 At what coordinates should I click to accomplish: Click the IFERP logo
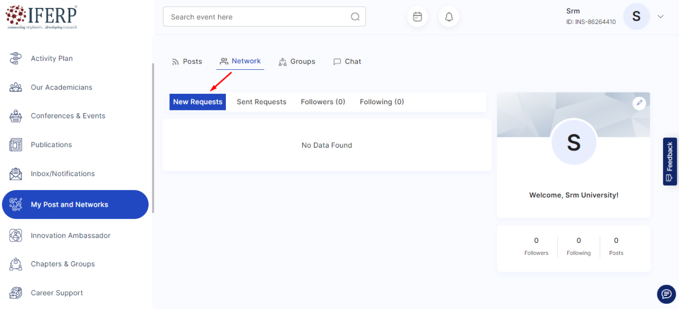point(41,17)
